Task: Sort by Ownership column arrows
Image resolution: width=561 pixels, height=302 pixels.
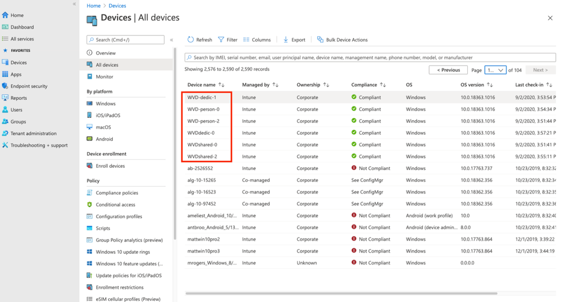Action: click(326, 85)
